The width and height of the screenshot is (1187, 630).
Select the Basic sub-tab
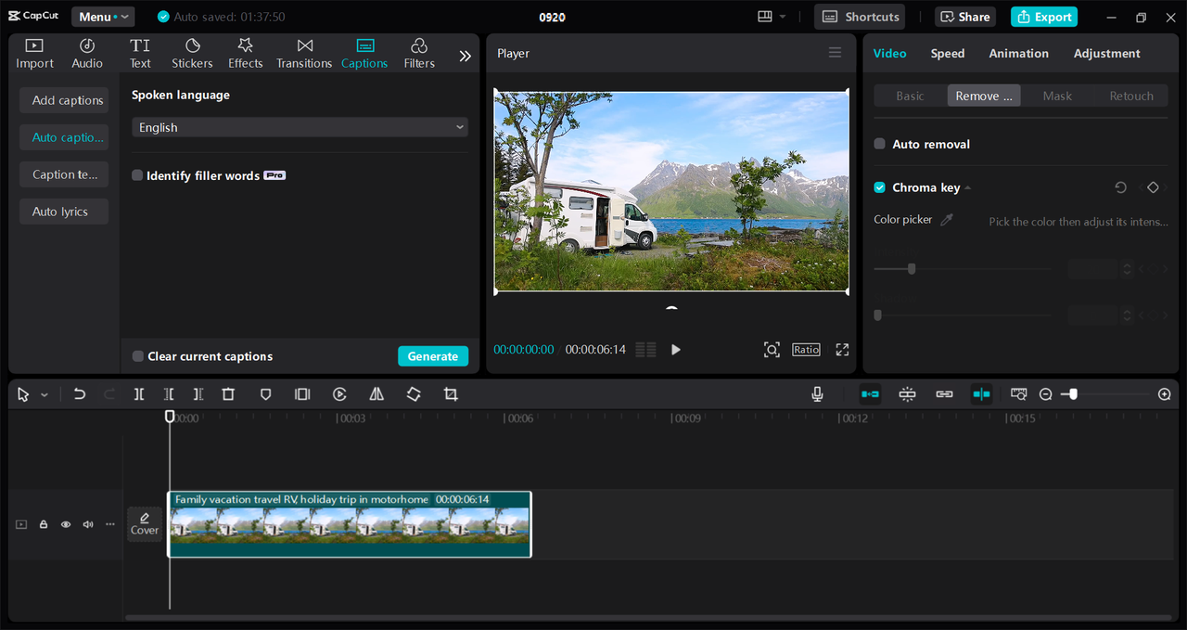(910, 96)
